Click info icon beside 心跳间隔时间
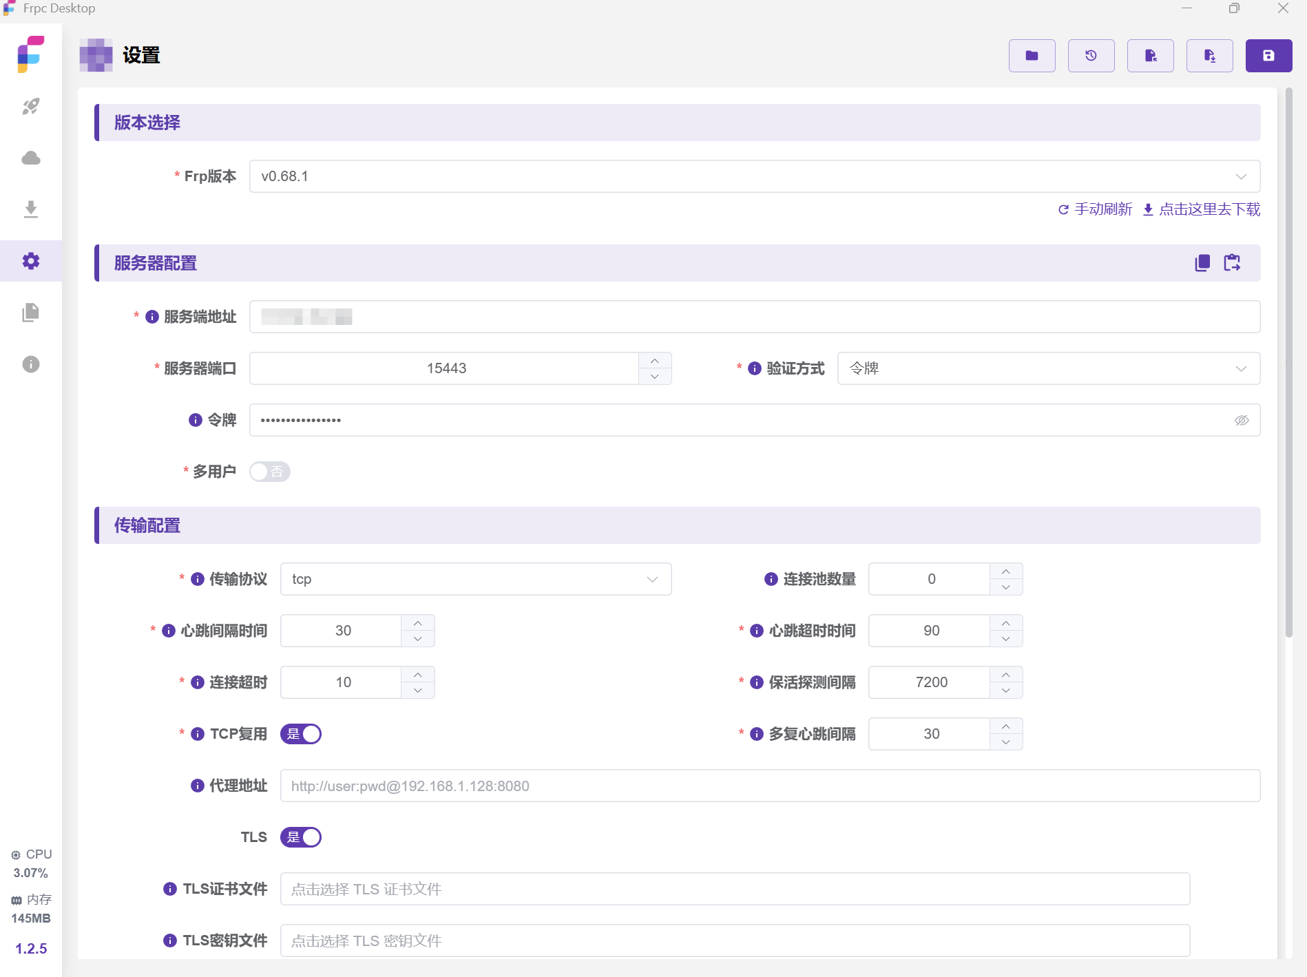 pyautogui.click(x=169, y=631)
